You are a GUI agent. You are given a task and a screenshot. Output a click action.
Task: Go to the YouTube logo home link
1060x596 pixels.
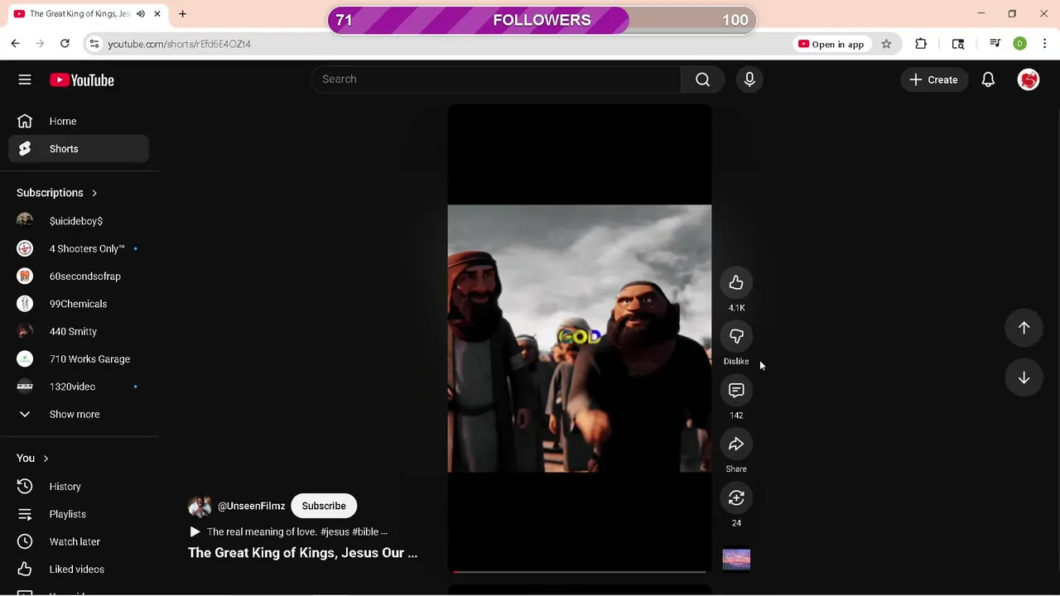(81, 80)
